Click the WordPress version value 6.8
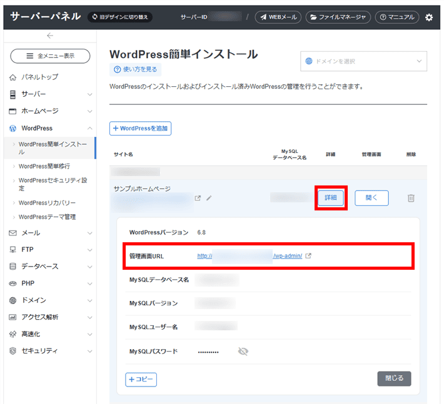Image resolution: width=444 pixels, height=404 pixels. pos(201,232)
